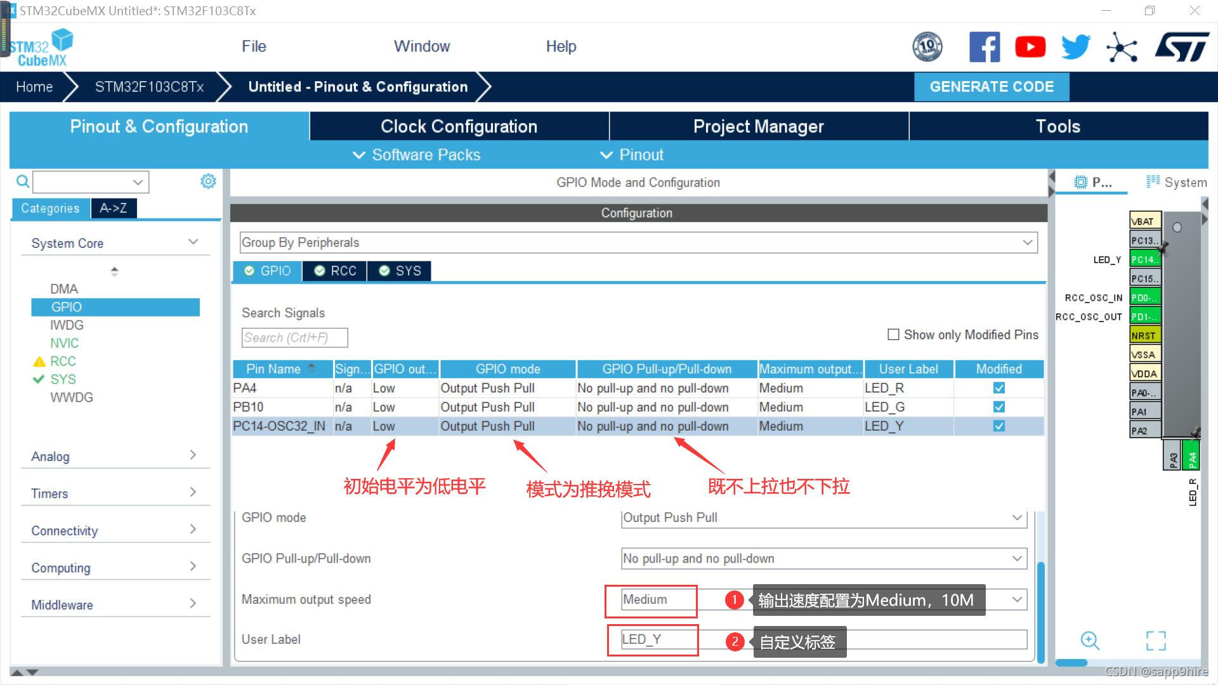Open the GPIO mode dropdown
The height and width of the screenshot is (685, 1218).
tap(824, 518)
